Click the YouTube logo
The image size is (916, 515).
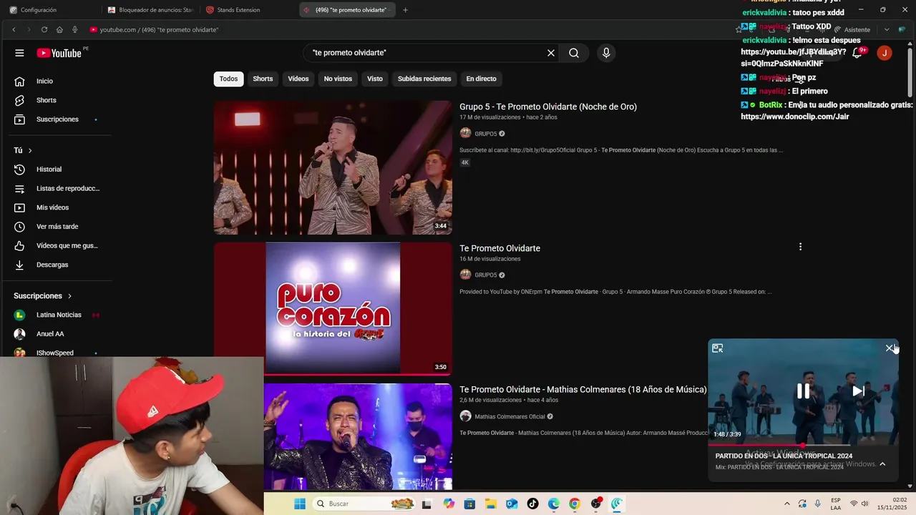tap(59, 53)
